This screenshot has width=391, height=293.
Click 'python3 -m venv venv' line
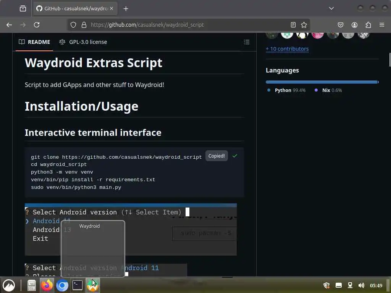62,172
